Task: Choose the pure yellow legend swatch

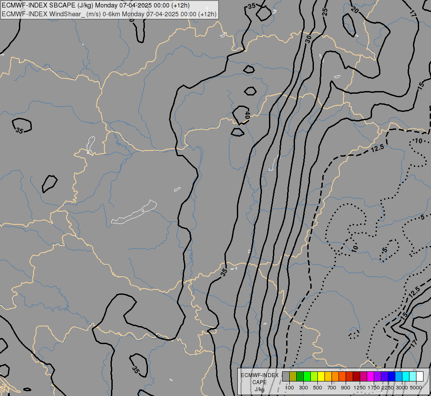Action: click(x=321, y=377)
